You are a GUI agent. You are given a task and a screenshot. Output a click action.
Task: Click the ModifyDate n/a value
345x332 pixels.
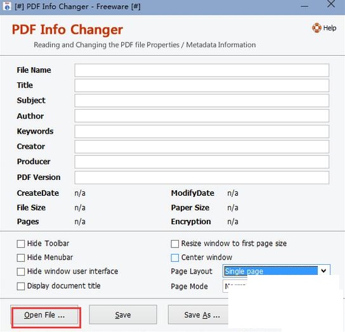tap(233, 193)
